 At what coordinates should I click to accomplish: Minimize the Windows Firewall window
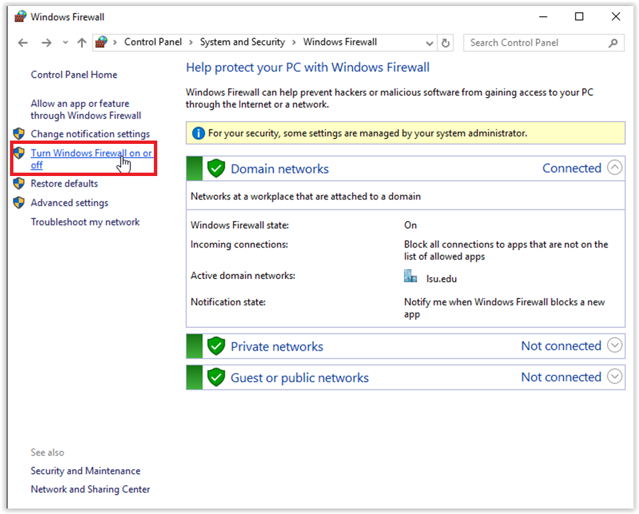pyautogui.click(x=543, y=17)
